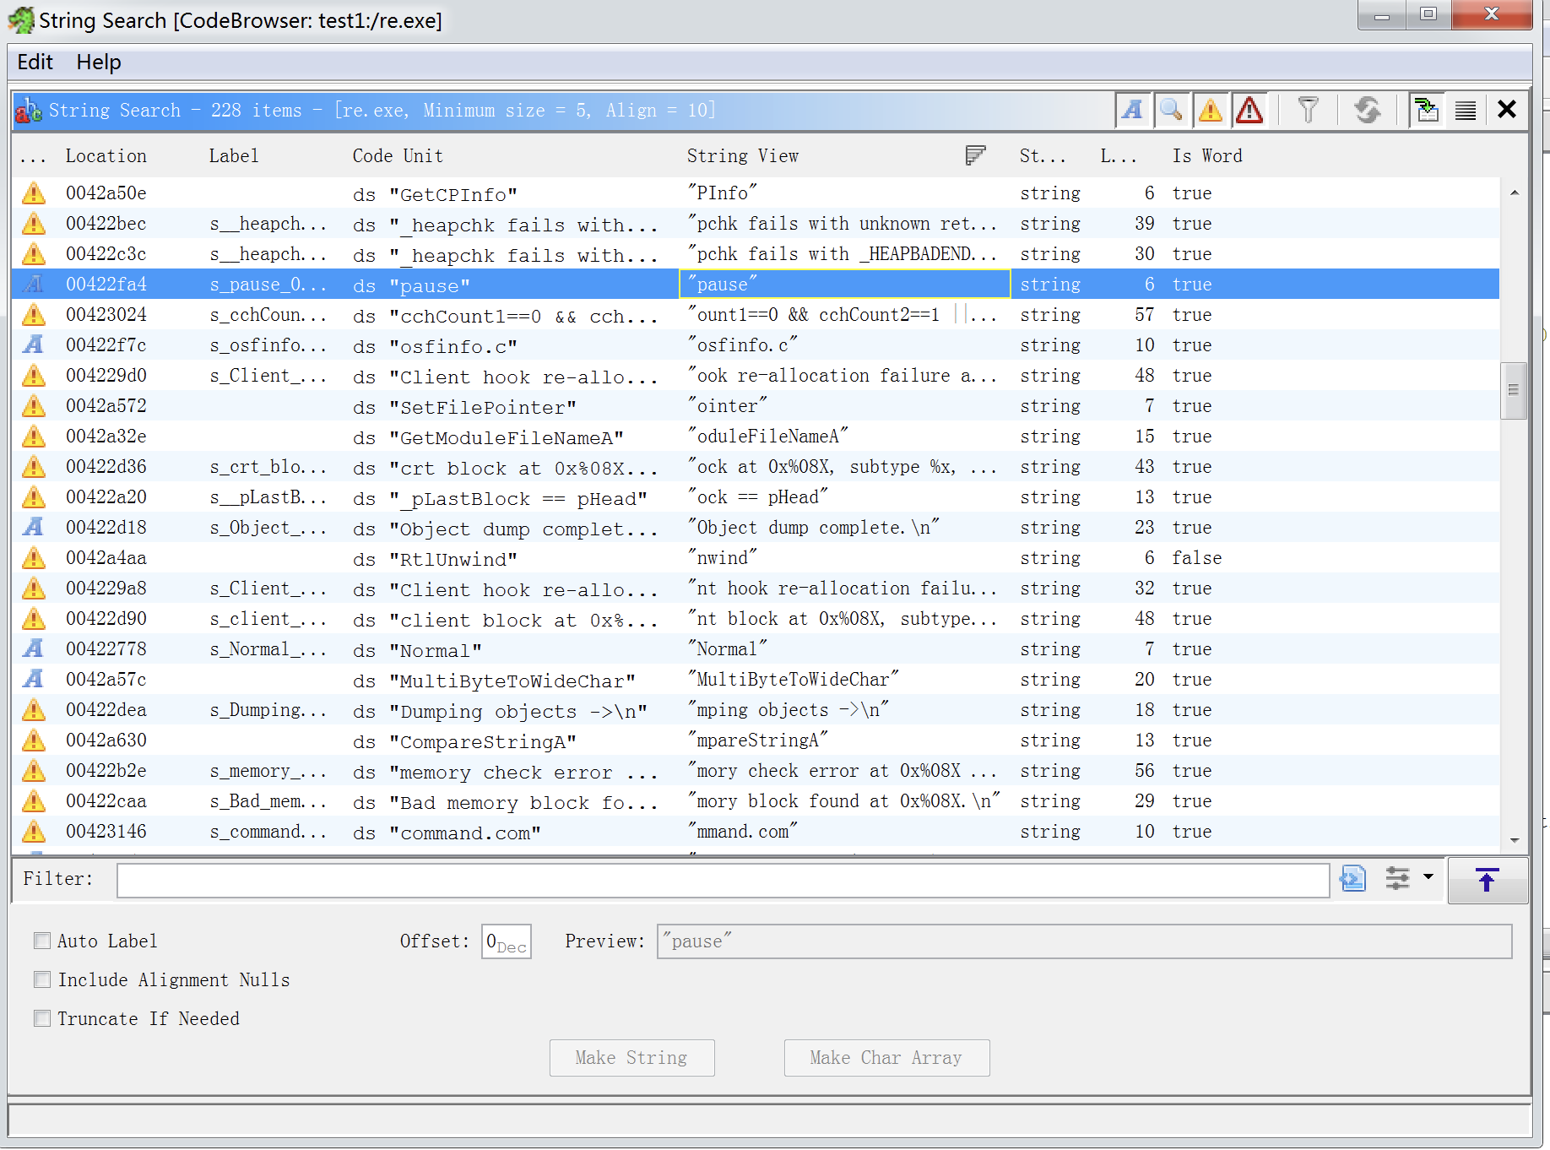1550x1150 pixels.
Task: Select location 004229d0 row
Action: [756, 376]
